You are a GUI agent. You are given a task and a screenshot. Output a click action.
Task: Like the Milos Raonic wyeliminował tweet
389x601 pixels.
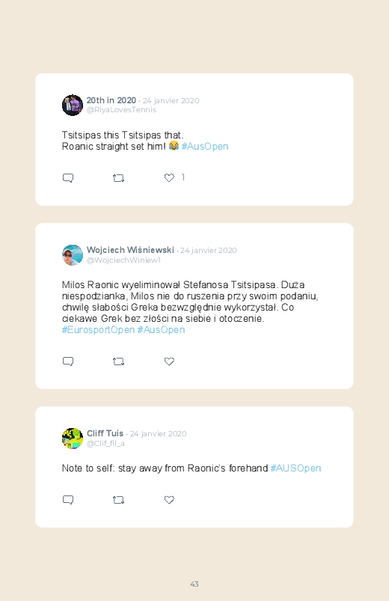click(169, 361)
